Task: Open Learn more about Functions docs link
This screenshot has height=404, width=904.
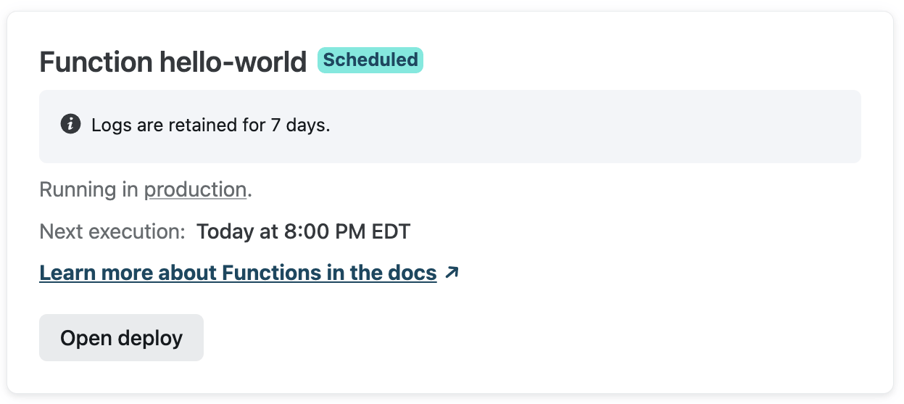Action: (x=238, y=273)
